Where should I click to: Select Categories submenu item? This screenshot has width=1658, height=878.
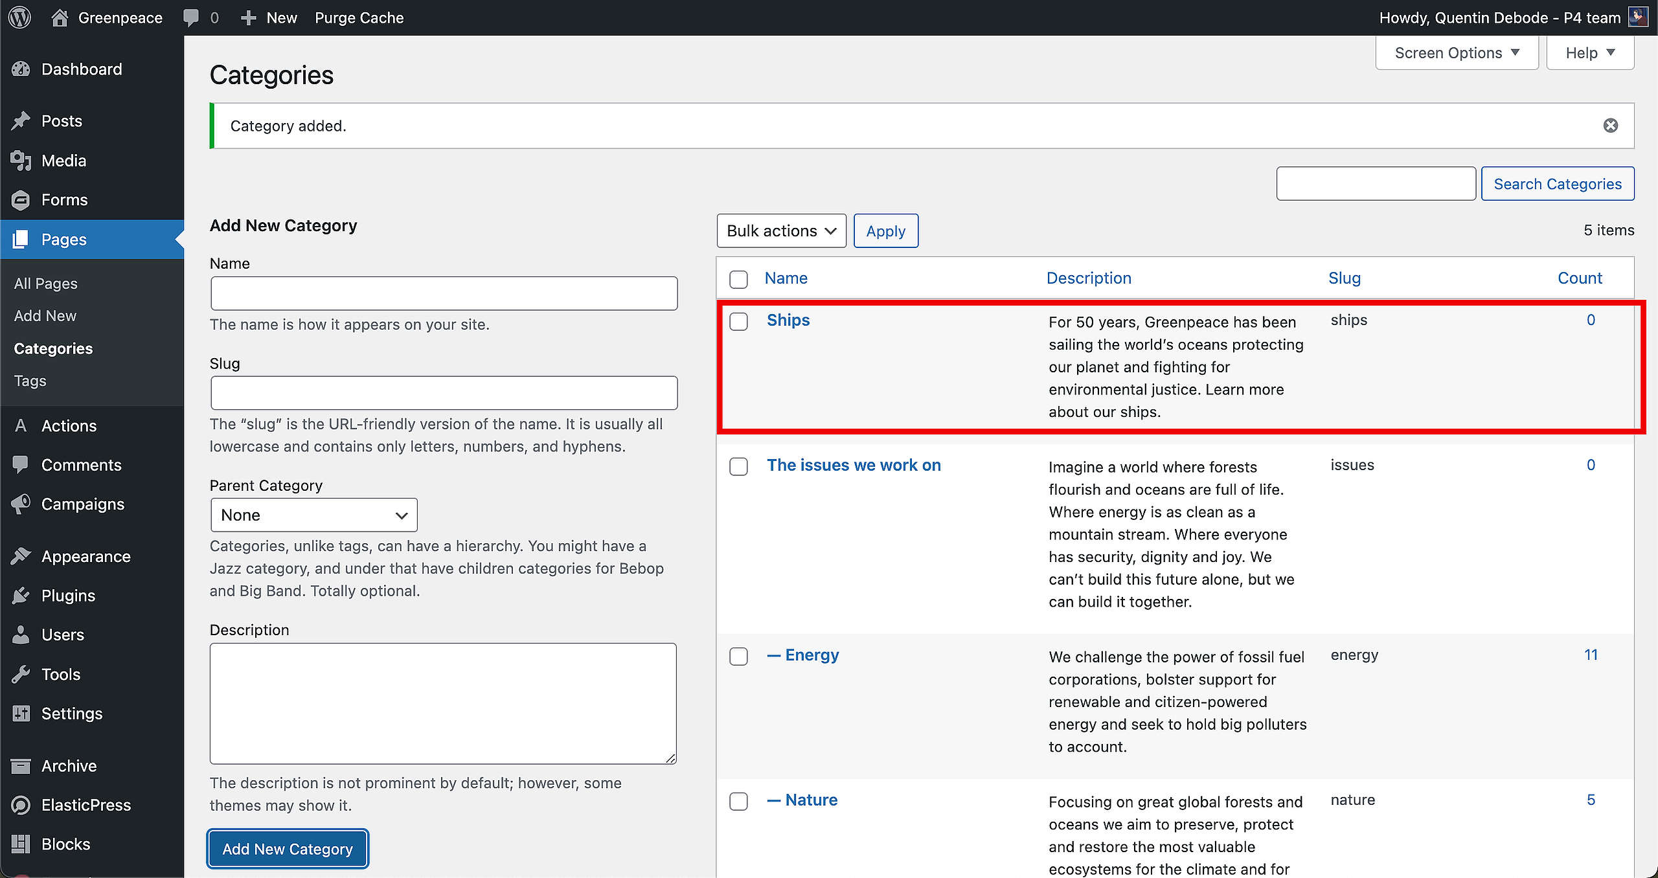click(53, 348)
